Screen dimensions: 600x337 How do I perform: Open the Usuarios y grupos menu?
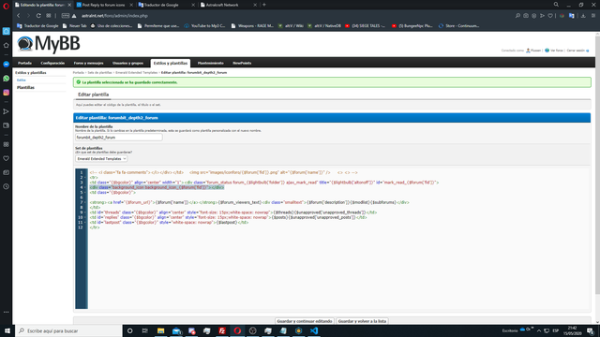[127, 63]
